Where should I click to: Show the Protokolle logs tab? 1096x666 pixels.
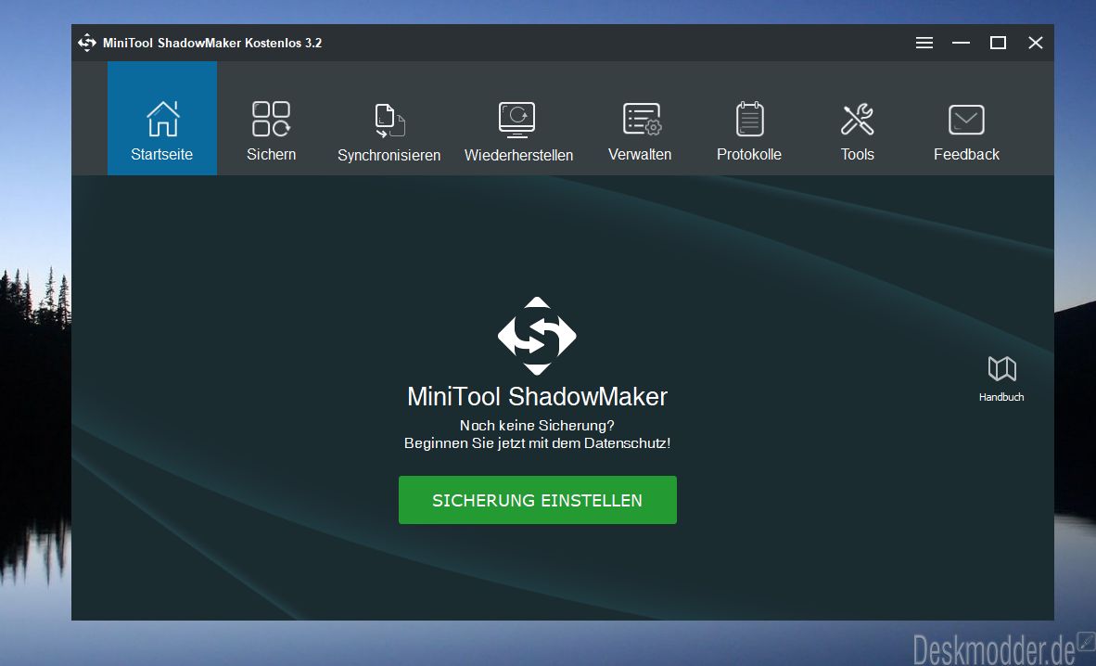748,132
